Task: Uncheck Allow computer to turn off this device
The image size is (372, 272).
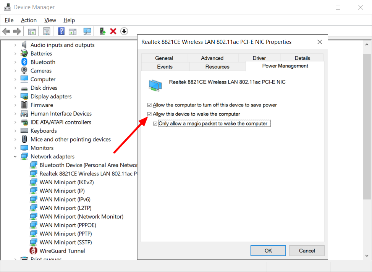Action: pyautogui.click(x=149, y=105)
